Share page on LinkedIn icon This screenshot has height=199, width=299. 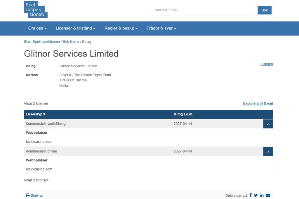click(262, 195)
